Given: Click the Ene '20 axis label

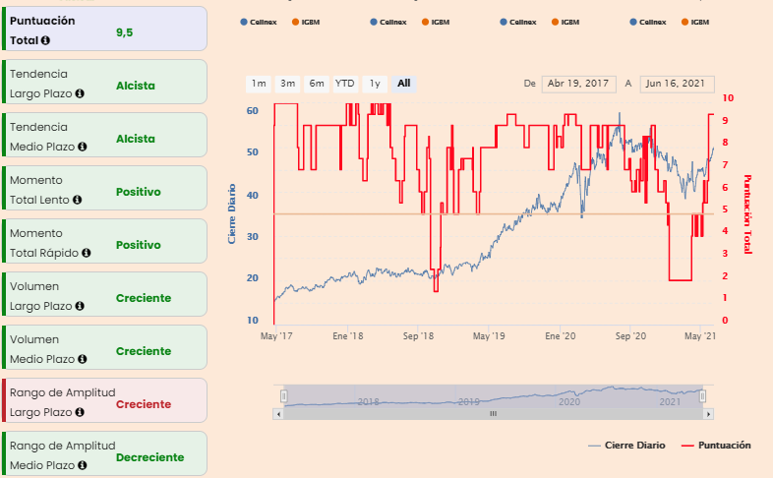Looking at the screenshot, I should click(561, 336).
